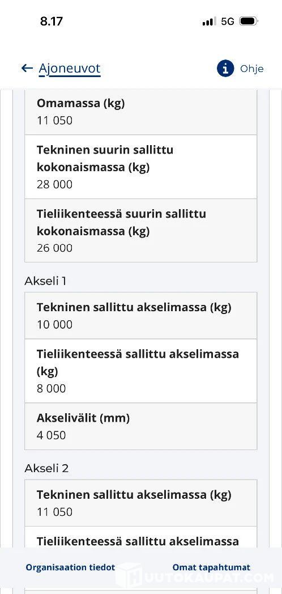
Task: Select Tieliikenteessä suurin sallittu kokonaismassa row
Action: click(141, 230)
